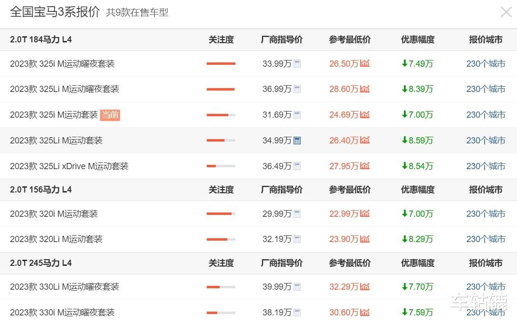
Task: Click attention bar for 325Li xDrive row
Action: tap(221, 166)
